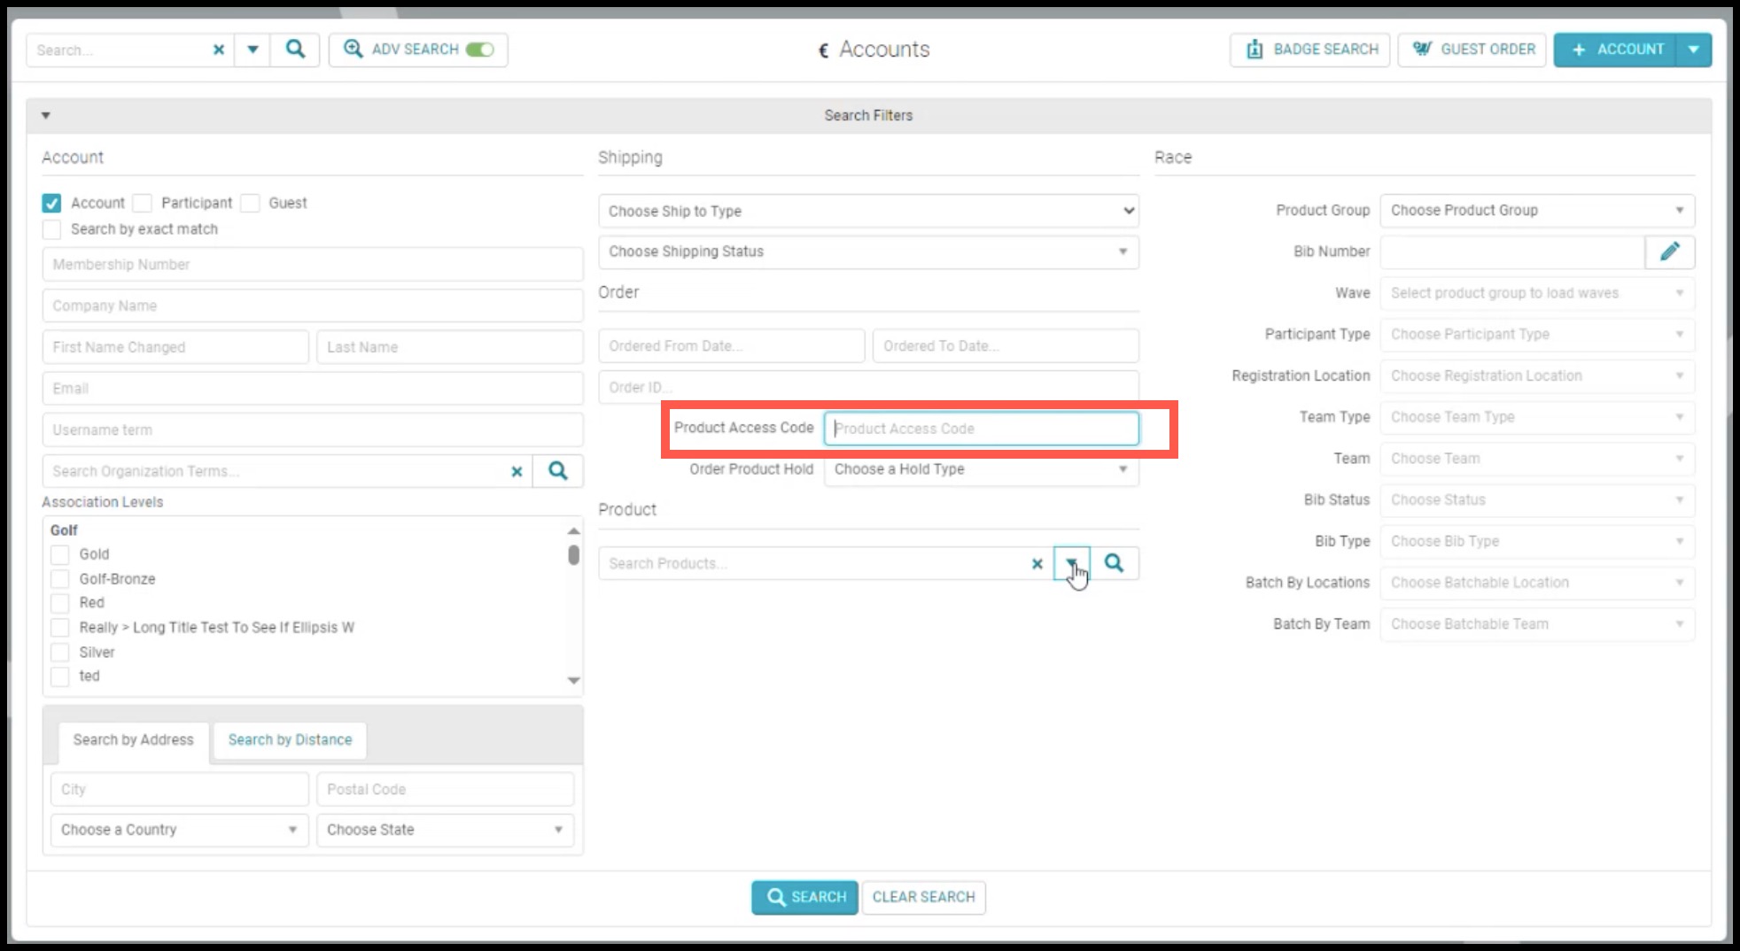Screen dimensions: 1740x951
Task: Select the association levels scrollbar thumb
Action: pyautogui.click(x=574, y=555)
